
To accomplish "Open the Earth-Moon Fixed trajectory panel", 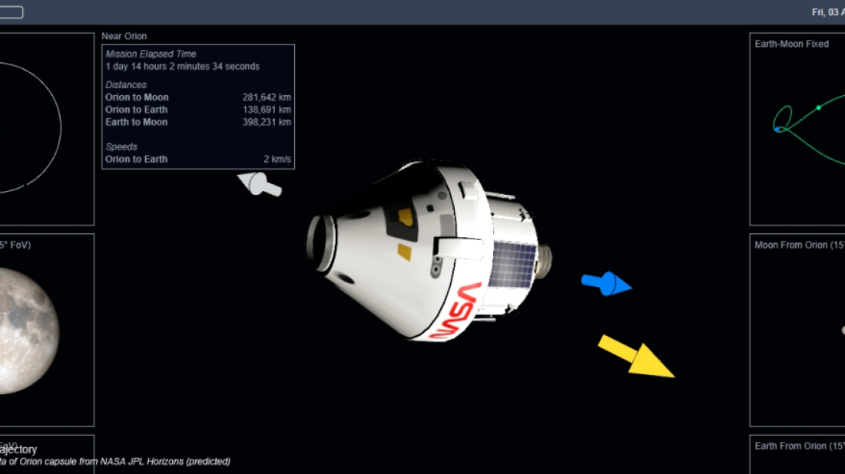I will pos(797,129).
